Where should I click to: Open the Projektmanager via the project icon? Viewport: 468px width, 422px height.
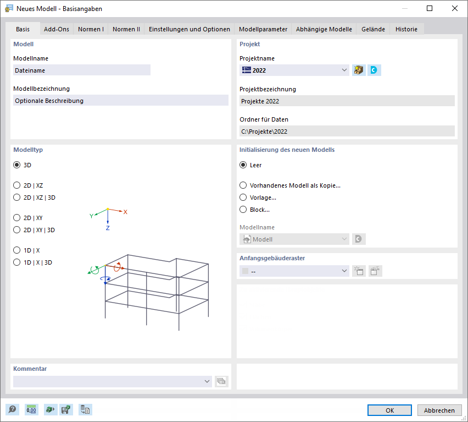coord(358,70)
